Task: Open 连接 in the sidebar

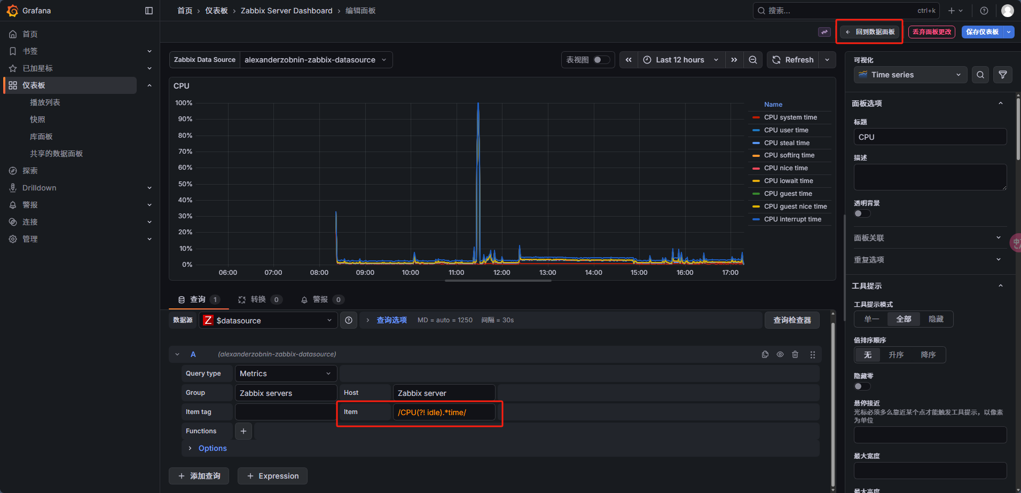Action: 30,222
